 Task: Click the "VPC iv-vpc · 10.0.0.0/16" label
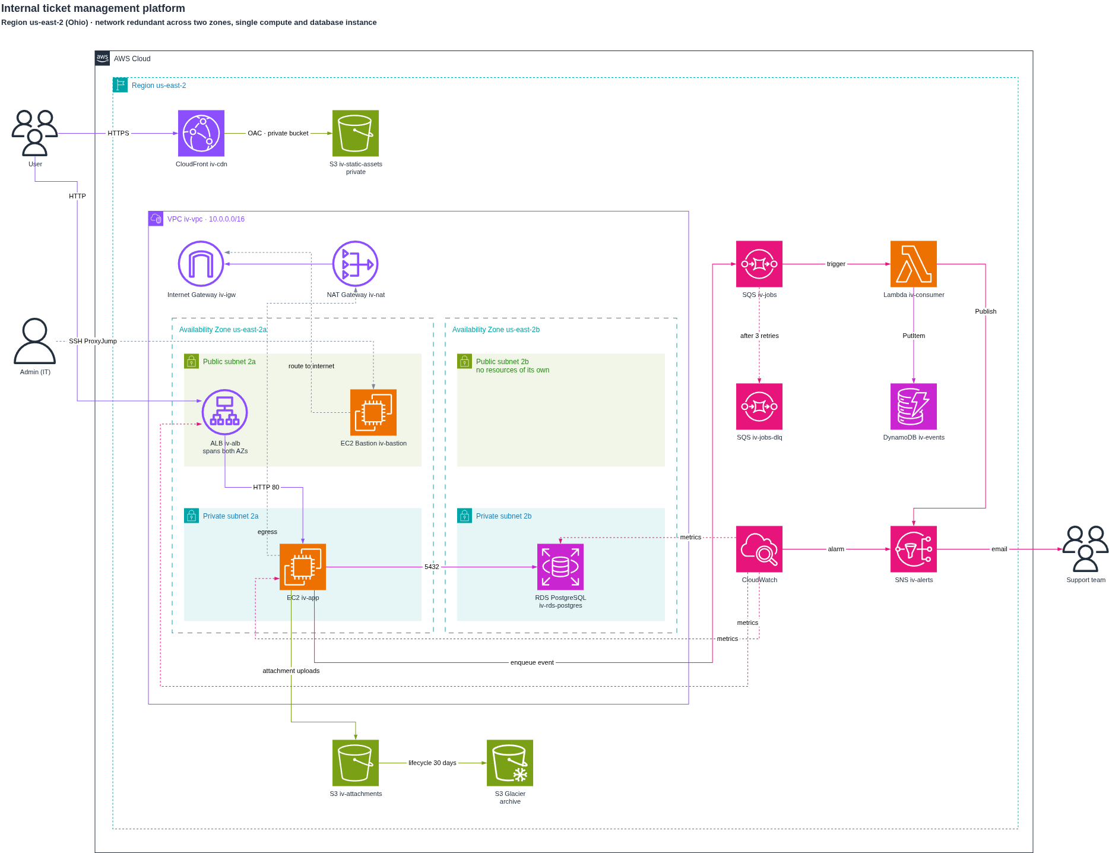206,219
